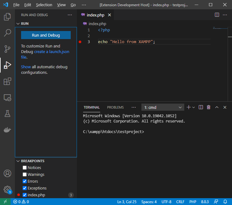
Task: Click the Run and Debug button
Action: 46,35
